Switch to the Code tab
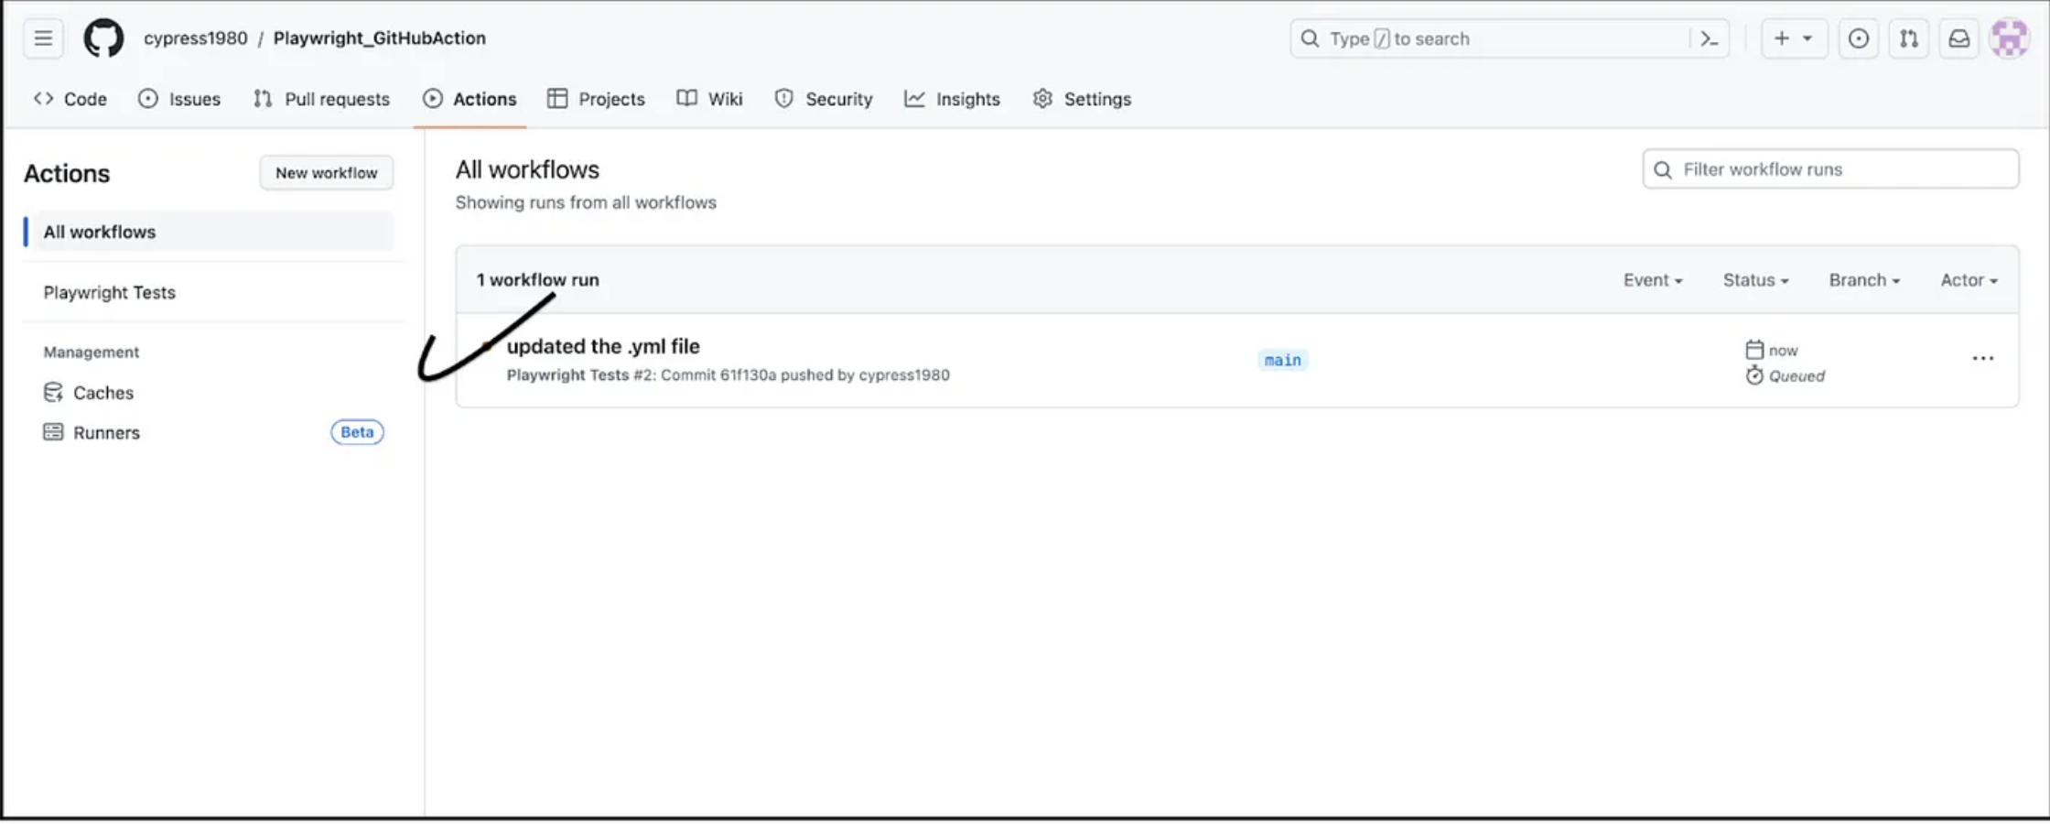Screen dimensions: 2050x824 [70, 99]
